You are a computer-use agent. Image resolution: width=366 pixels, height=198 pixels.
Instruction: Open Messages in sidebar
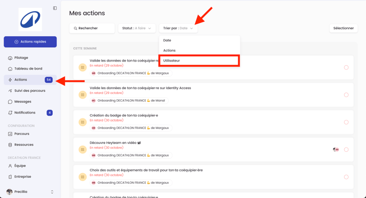(x=30, y=101)
